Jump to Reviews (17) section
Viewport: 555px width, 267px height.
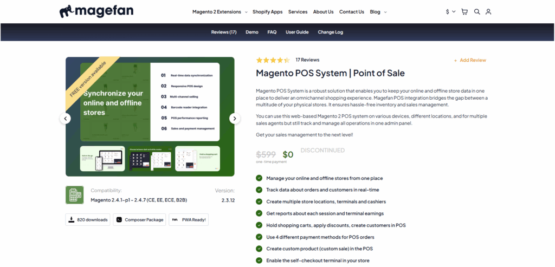[224, 32]
